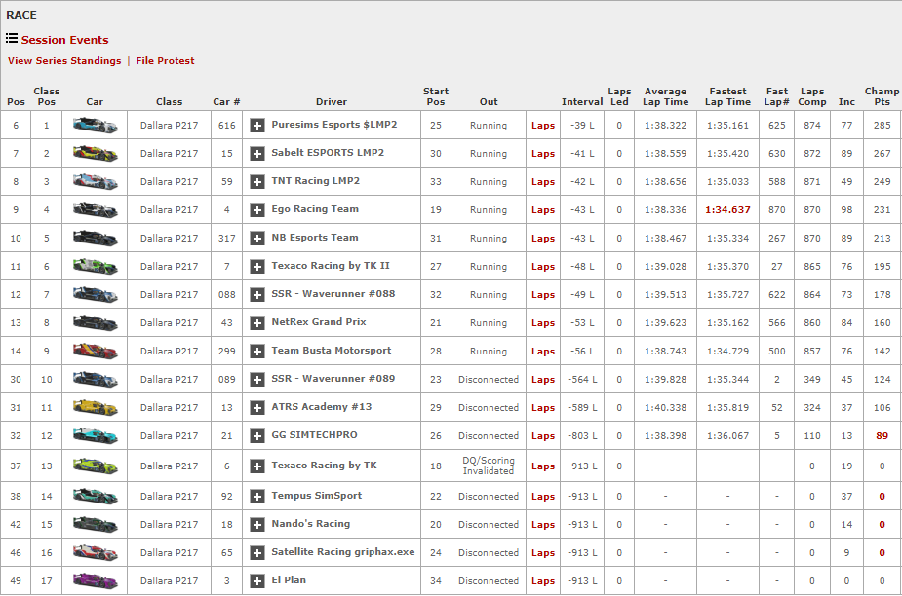Expand driver row Texaco Racing by TK
This screenshot has height=596, width=902.
[x=257, y=466]
